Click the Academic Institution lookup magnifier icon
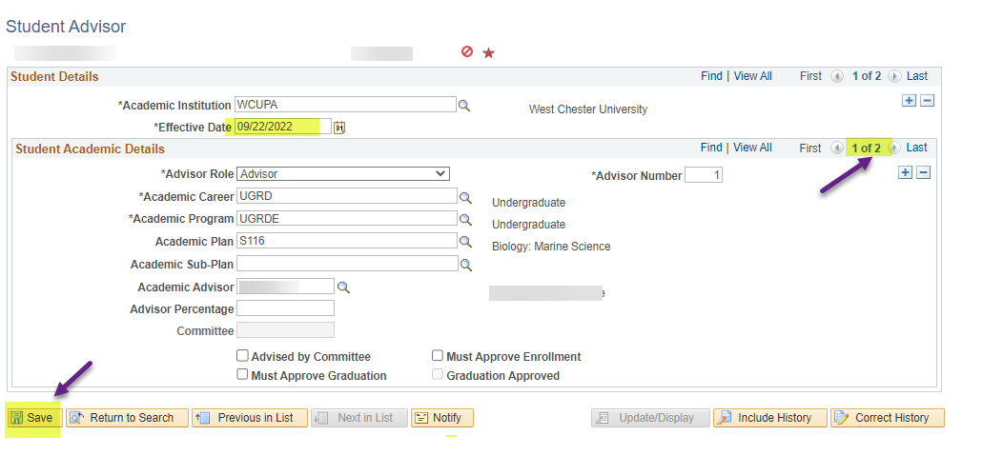The image size is (1003, 456). 464,106
